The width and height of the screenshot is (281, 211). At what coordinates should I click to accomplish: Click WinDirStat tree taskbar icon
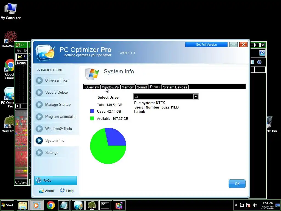click(92, 205)
